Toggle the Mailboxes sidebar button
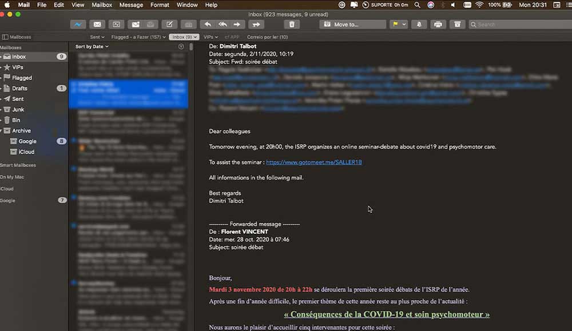This screenshot has width=572, height=331. pyautogui.click(x=17, y=37)
